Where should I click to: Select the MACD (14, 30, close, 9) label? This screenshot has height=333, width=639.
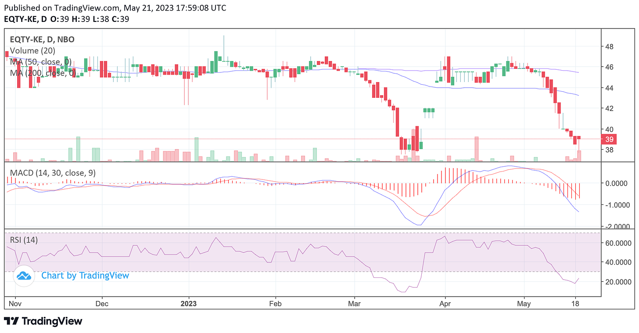click(53, 173)
